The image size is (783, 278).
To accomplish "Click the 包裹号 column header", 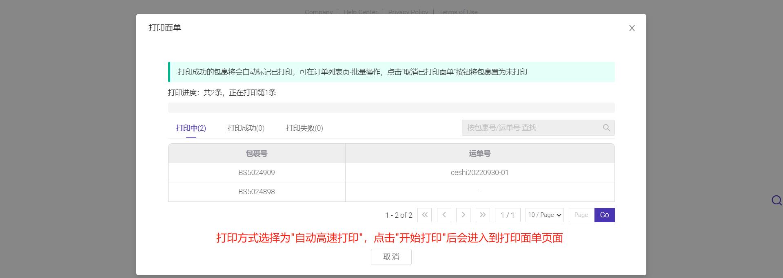I will click(x=257, y=153).
